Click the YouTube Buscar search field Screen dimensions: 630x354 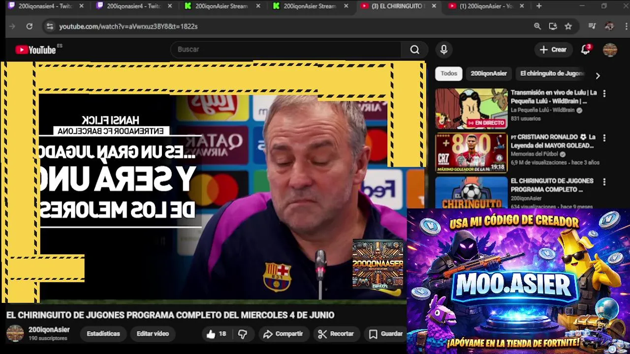[286, 50]
